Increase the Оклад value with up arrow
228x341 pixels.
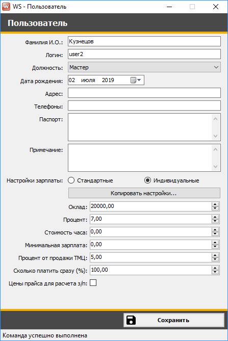tap(215, 204)
